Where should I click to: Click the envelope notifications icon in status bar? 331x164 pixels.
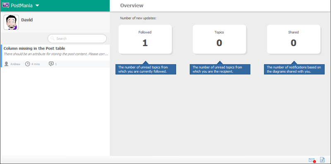pos(312,160)
